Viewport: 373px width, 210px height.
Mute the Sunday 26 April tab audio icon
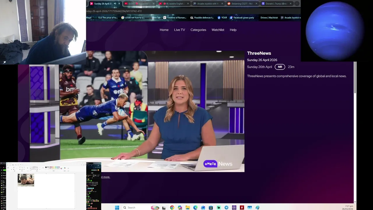115,4
